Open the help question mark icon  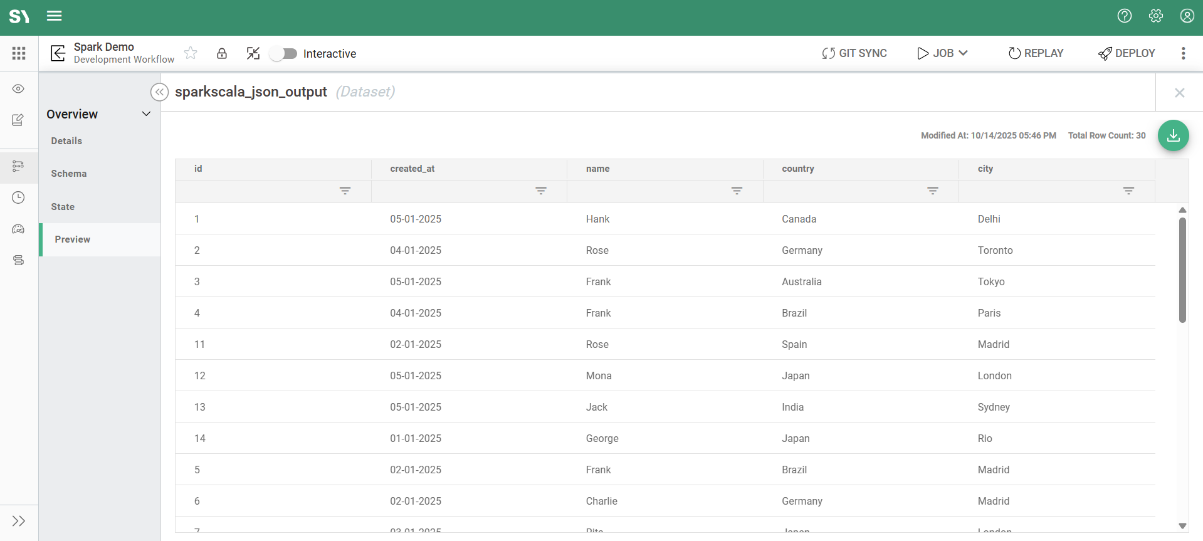tap(1124, 16)
